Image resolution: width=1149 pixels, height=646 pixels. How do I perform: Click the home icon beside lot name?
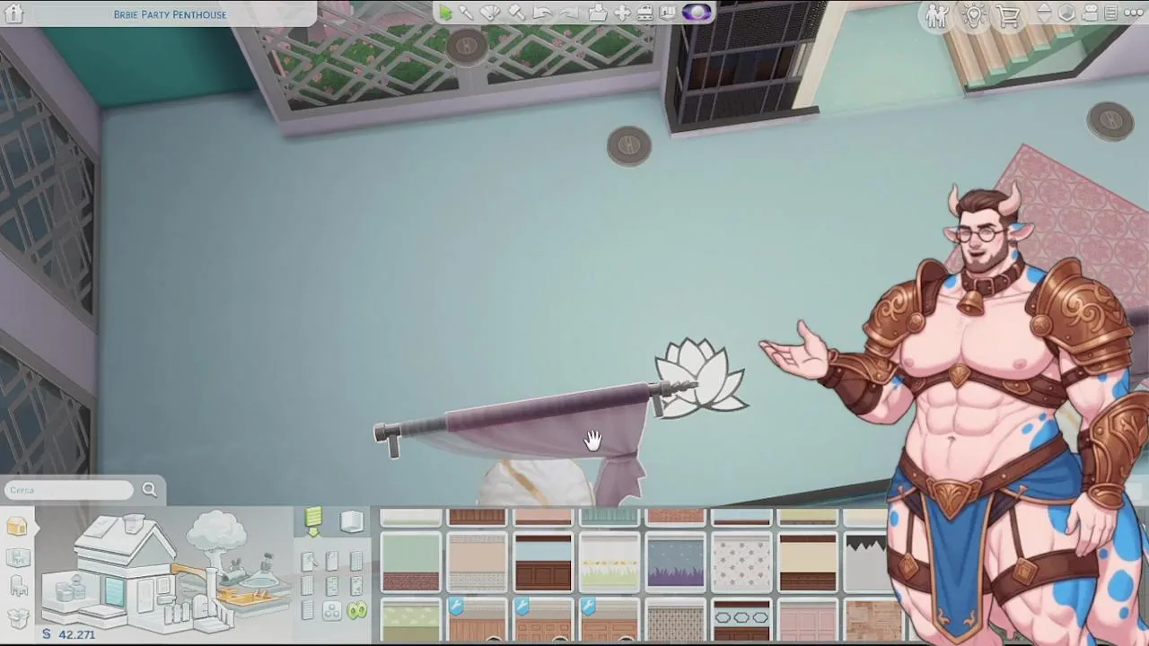tap(13, 13)
